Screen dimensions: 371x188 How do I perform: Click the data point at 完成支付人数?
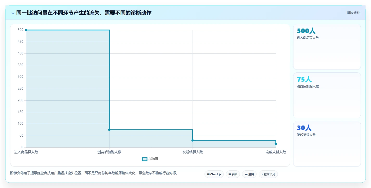point(276,144)
